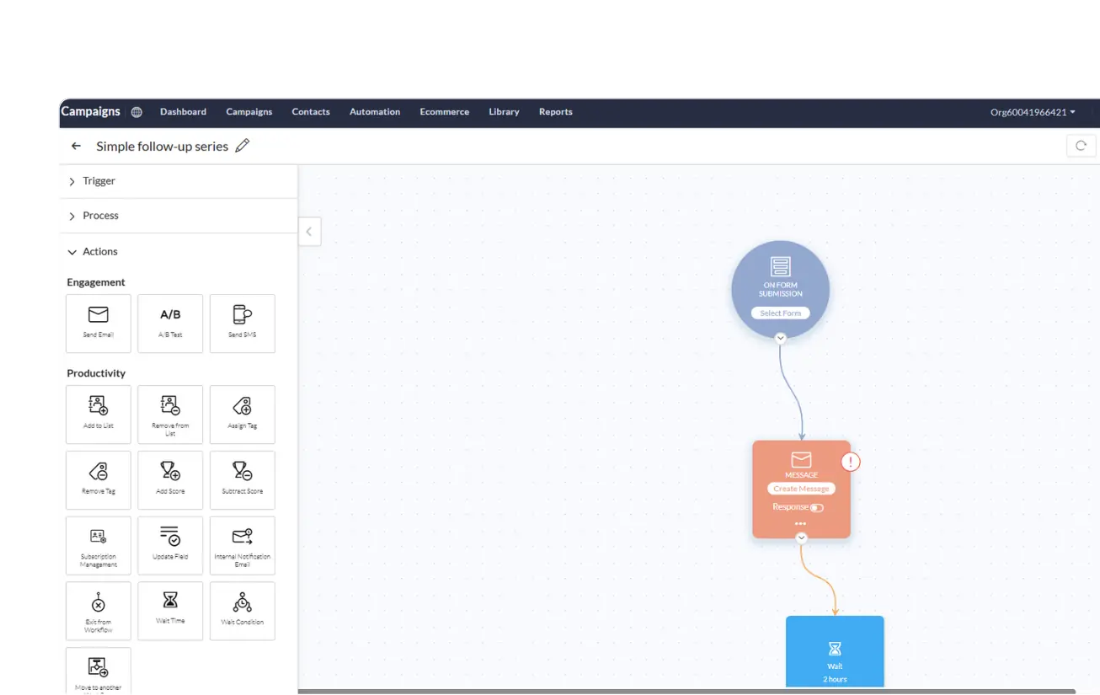Image resolution: width=1100 pixels, height=695 pixels.
Task: Open the Automation menu
Action: click(375, 112)
